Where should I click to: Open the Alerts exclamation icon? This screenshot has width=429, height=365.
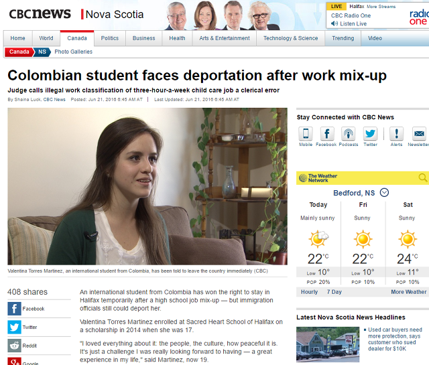tap(396, 134)
